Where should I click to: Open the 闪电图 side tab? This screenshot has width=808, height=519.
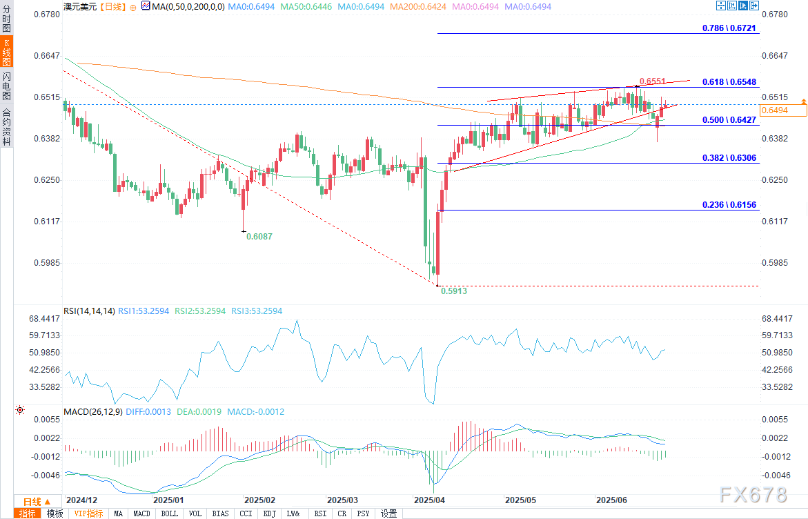pyautogui.click(x=6, y=86)
